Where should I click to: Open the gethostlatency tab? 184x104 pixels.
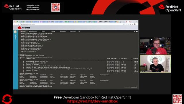[33, 31]
